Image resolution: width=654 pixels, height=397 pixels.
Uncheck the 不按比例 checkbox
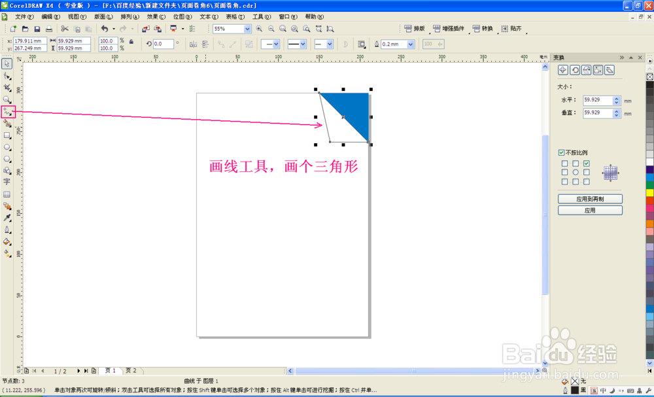(x=560, y=153)
